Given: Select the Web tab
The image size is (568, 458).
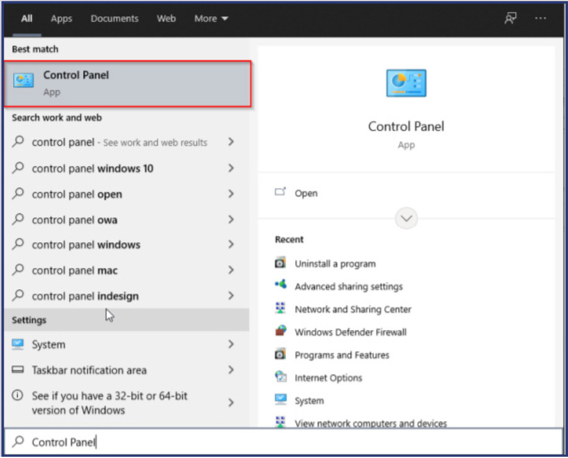Looking at the screenshot, I should (167, 18).
